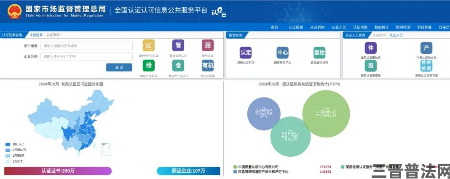This screenshot has height=179, width=450.
Task: Focus the 证书编号 input field
Action: coord(87,46)
